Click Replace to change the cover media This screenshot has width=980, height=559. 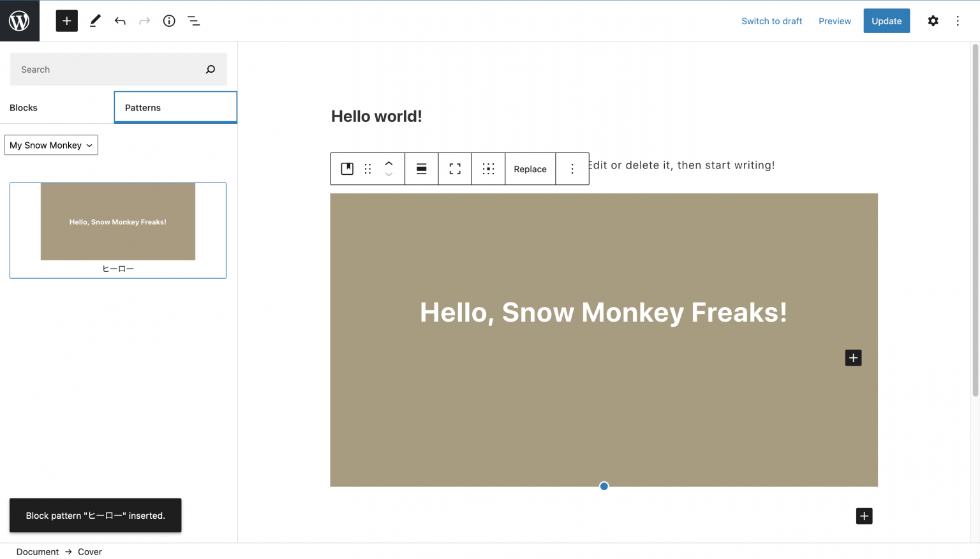(530, 168)
